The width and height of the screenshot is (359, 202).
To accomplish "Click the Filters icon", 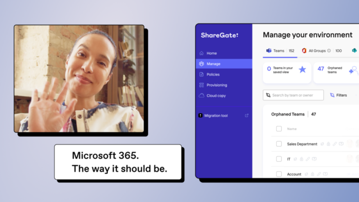I will pos(332,95).
